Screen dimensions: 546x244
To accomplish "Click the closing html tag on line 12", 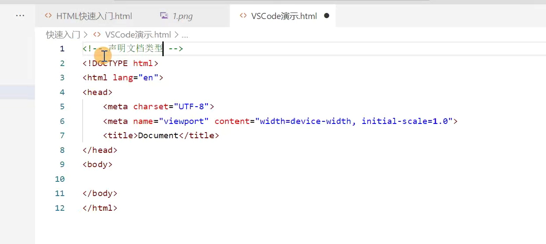I will [x=100, y=208].
